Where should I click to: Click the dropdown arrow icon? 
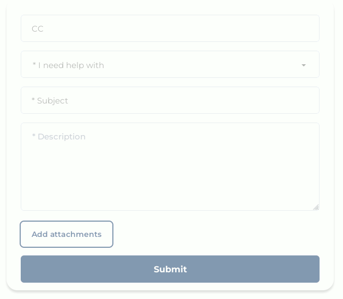304,65
